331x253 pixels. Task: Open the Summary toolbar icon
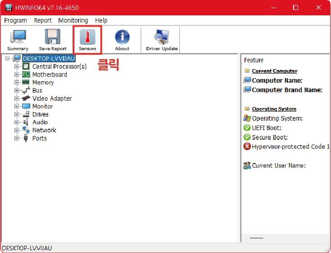(18, 37)
